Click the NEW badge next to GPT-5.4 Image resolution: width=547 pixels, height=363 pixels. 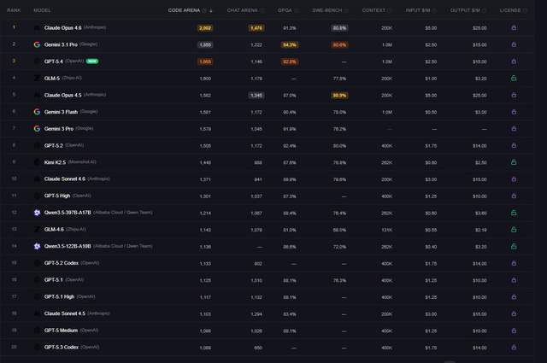click(92, 61)
